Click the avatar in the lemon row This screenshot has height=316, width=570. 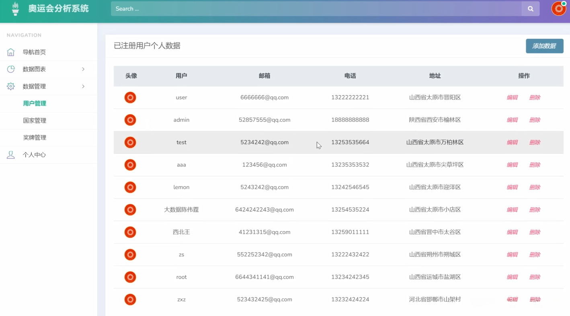click(130, 187)
